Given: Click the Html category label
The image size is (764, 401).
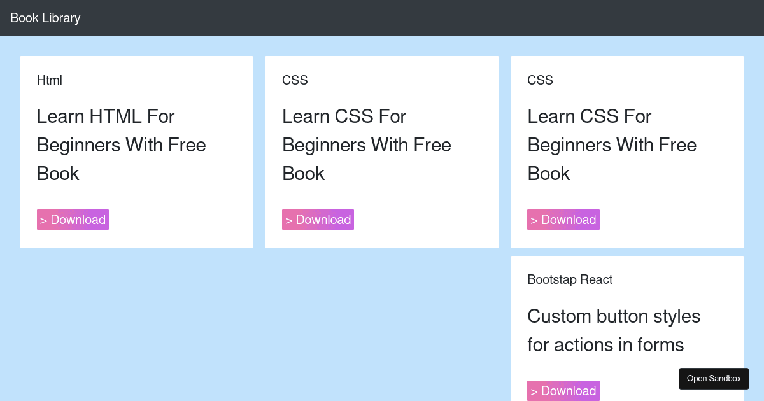Looking at the screenshot, I should [x=50, y=80].
